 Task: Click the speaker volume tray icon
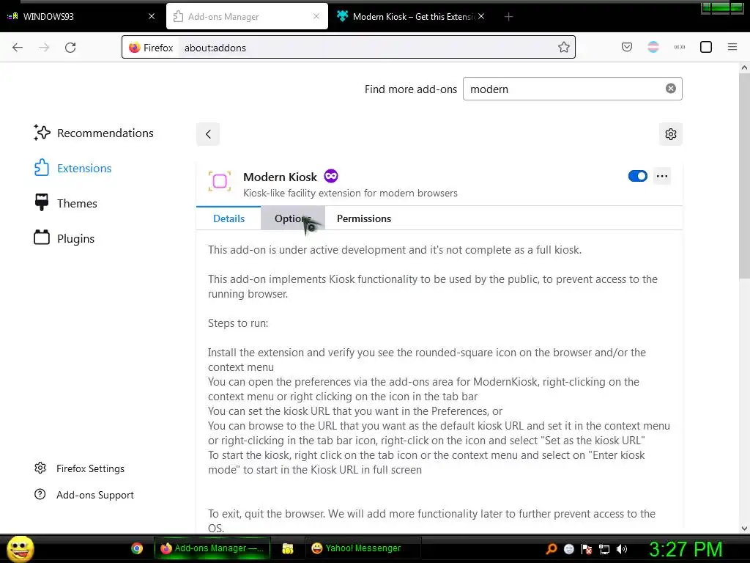click(622, 549)
